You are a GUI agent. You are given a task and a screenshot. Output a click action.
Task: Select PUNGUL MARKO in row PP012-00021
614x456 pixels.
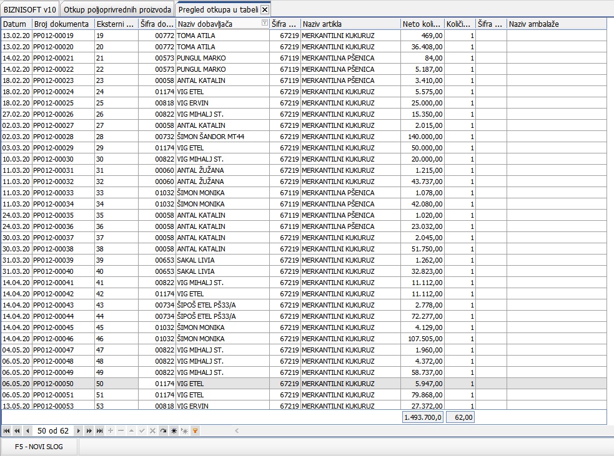point(223,58)
